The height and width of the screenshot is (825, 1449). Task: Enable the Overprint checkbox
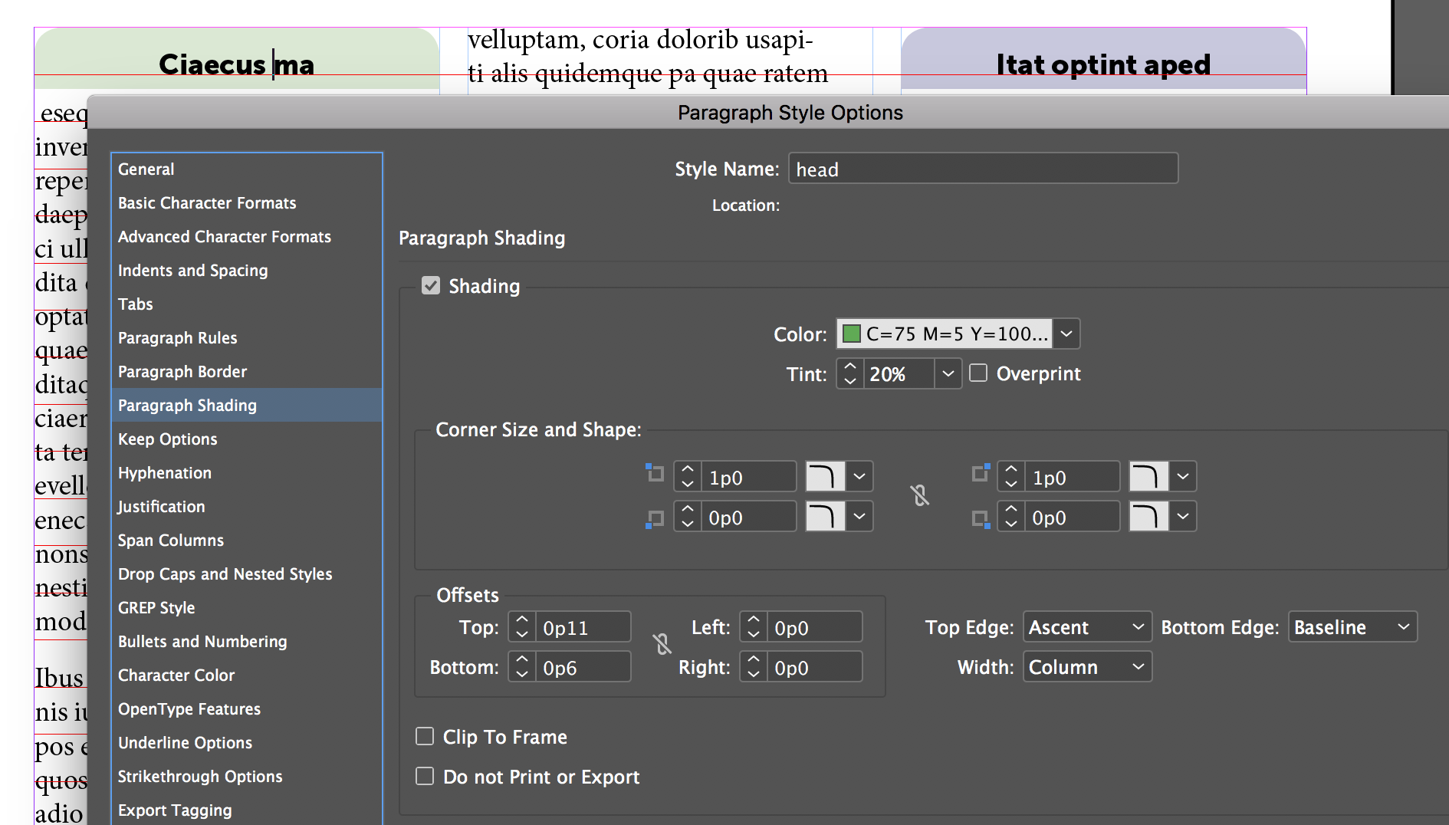point(978,373)
